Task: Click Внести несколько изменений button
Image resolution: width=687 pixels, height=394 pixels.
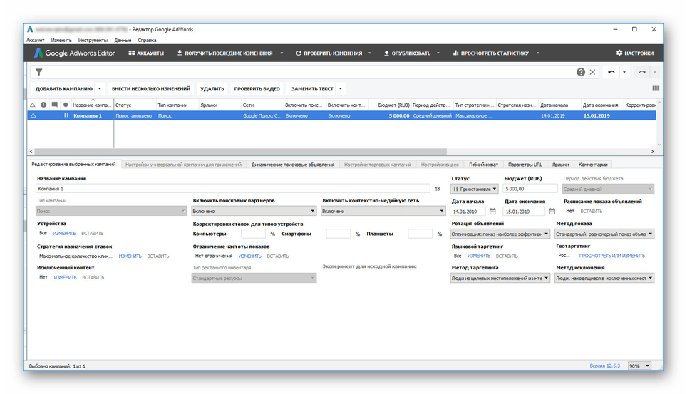Action: [x=151, y=89]
